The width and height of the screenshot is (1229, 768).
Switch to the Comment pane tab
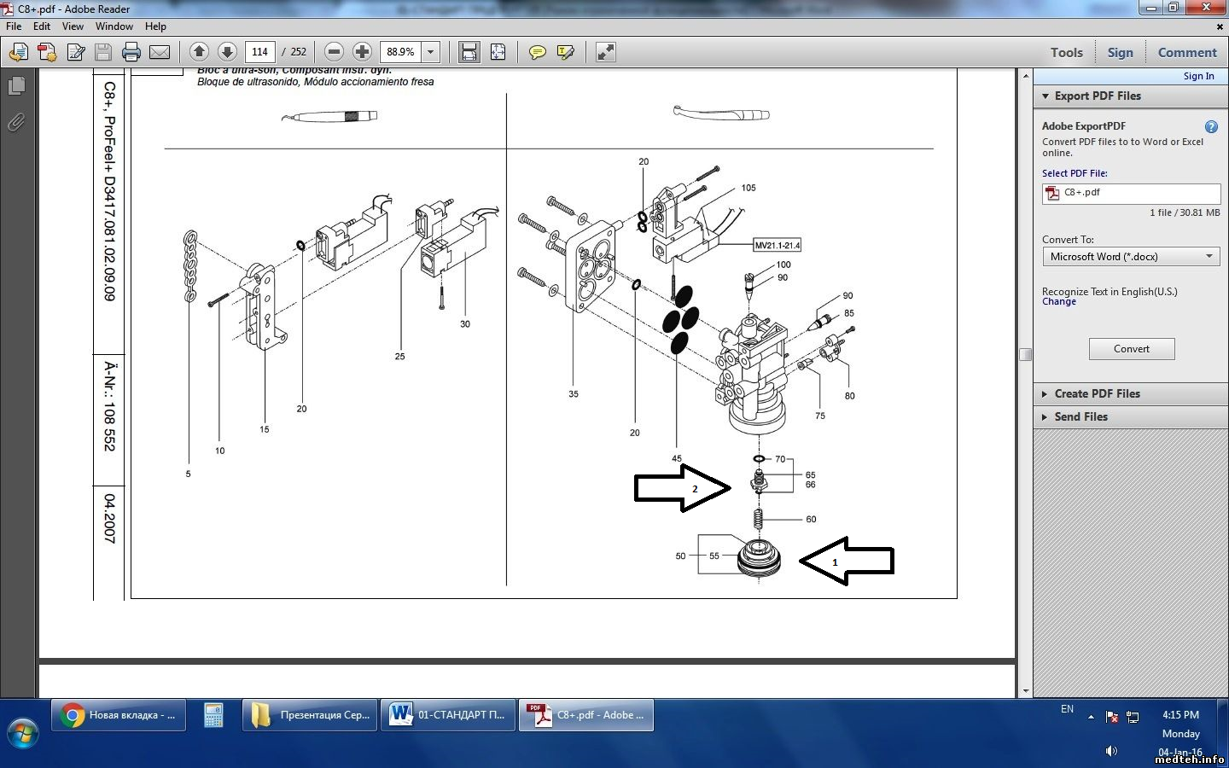click(1186, 52)
